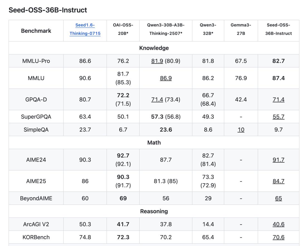Click the 66.7 (68.4) GPQA-D cell
Screen dimensions: 301x246
click(x=208, y=99)
